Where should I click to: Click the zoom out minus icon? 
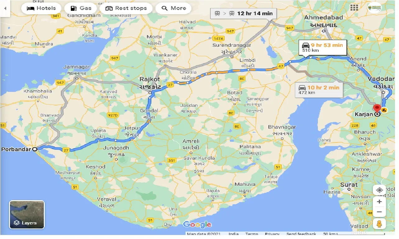coord(379,212)
